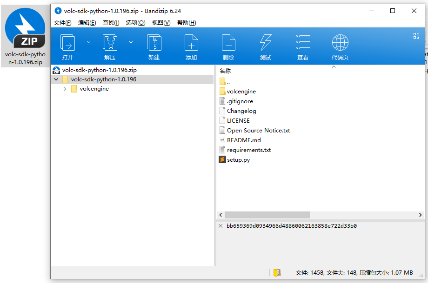Click the archive comment hash text
428x283 pixels.
(292, 226)
